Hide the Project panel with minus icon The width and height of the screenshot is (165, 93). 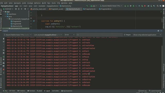click(x=28, y=9)
